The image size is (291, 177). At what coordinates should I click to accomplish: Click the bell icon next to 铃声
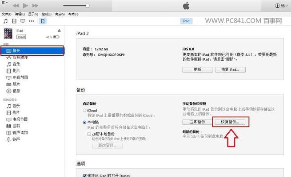[9, 139]
